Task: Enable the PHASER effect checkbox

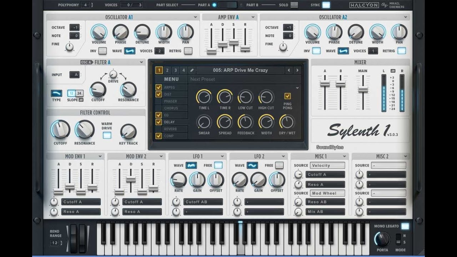Action: point(159,101)
